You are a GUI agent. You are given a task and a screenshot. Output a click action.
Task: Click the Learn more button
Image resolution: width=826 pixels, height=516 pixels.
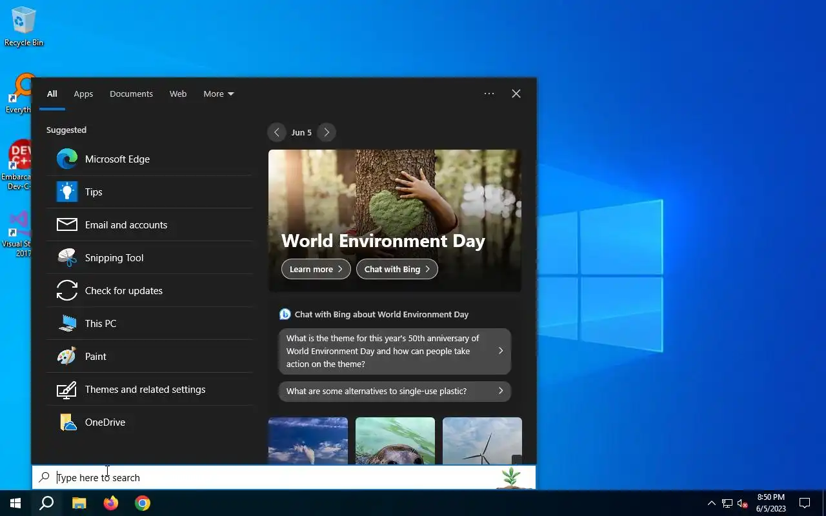tap(316, 269)
